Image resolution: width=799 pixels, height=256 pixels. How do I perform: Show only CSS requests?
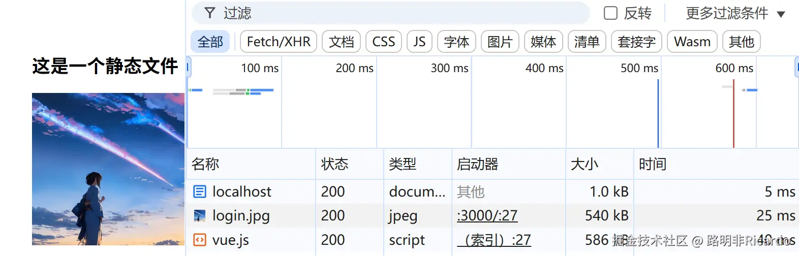click(383, 42)
